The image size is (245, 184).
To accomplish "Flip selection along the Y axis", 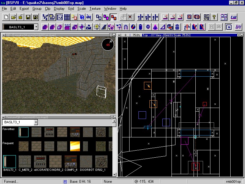I will coord(148,17).
